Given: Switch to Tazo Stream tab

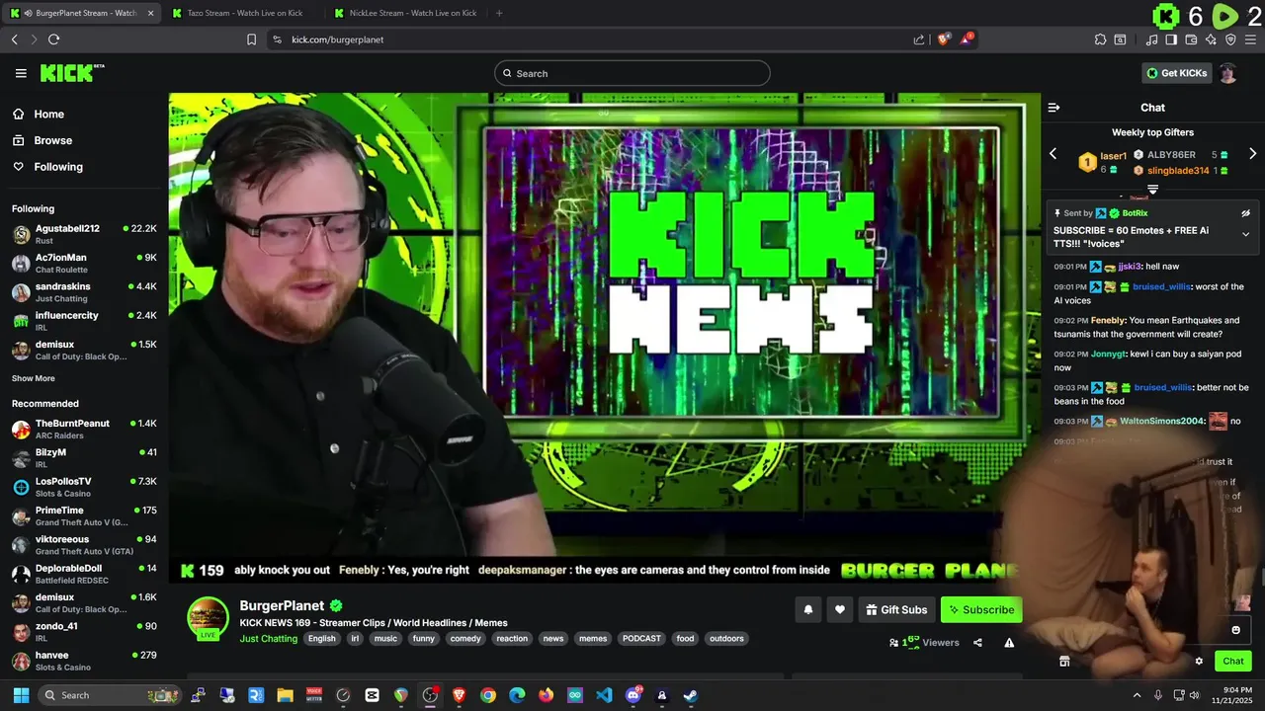Looking at the screenshot, I should click(244, 13).
